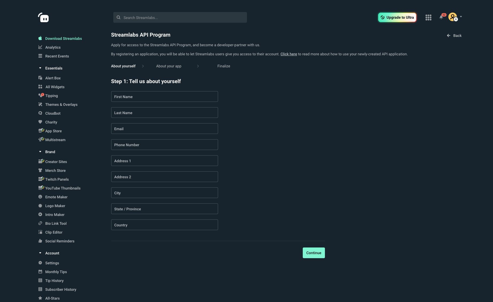Open Subscriber History in sidebar
The width and height of the screenshot is (493, 302).
coord(61,289)
